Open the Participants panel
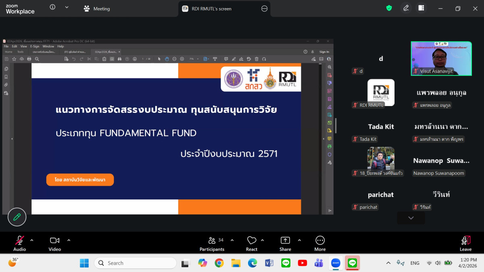Viewport: 484px width, 272px height. [x=212, y=243]
